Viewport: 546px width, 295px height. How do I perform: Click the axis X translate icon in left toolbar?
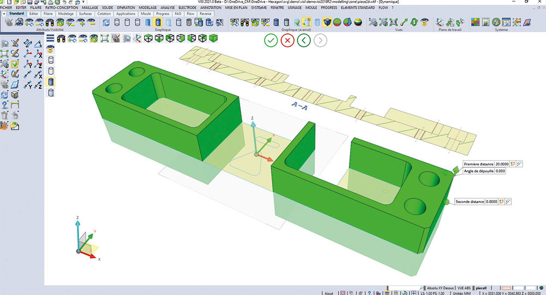[38, 54]
